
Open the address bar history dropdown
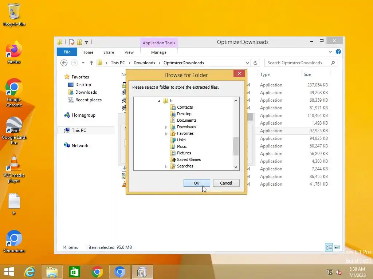click(x=247, y=63)
